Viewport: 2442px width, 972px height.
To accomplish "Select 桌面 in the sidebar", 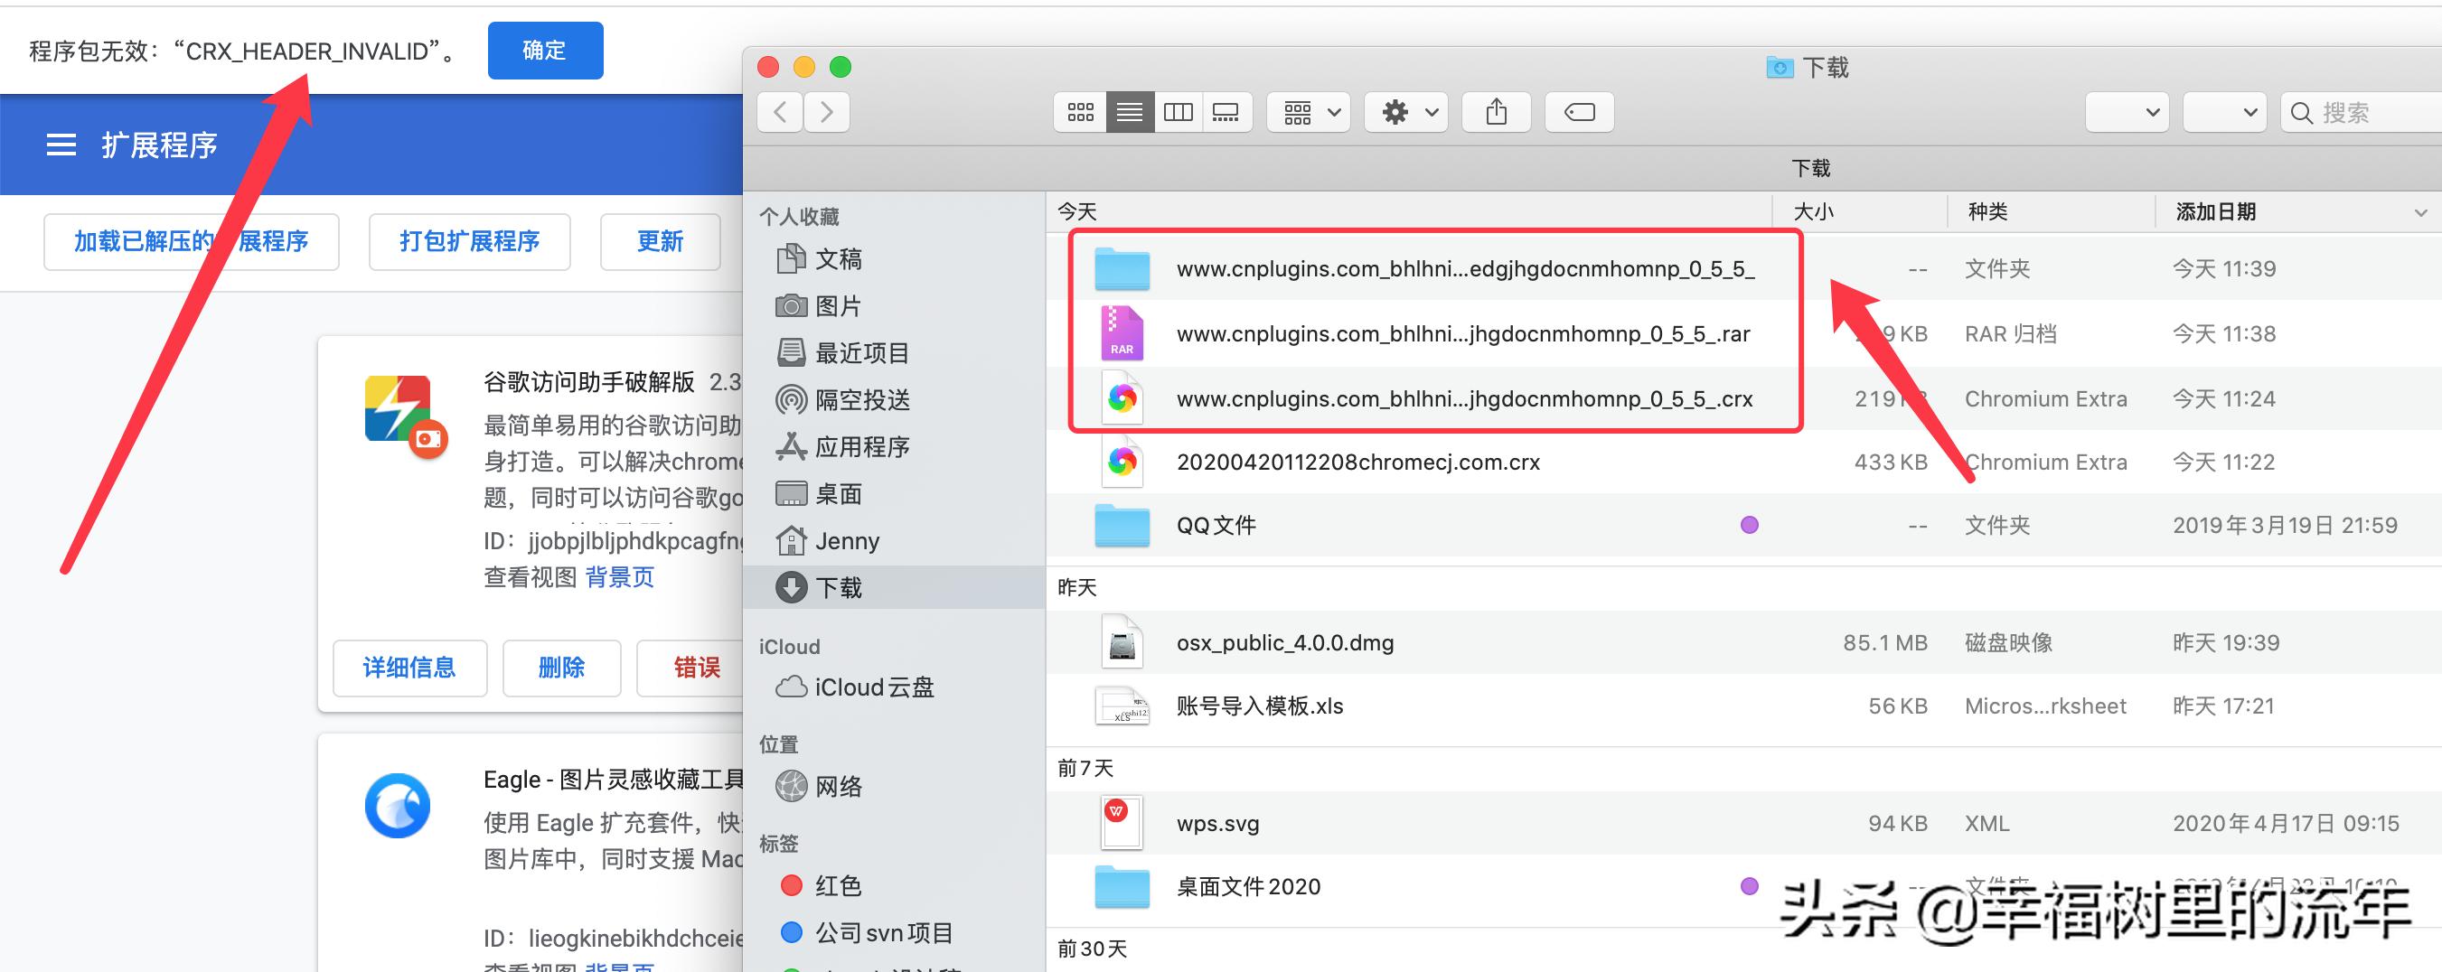I will (840, 492).
